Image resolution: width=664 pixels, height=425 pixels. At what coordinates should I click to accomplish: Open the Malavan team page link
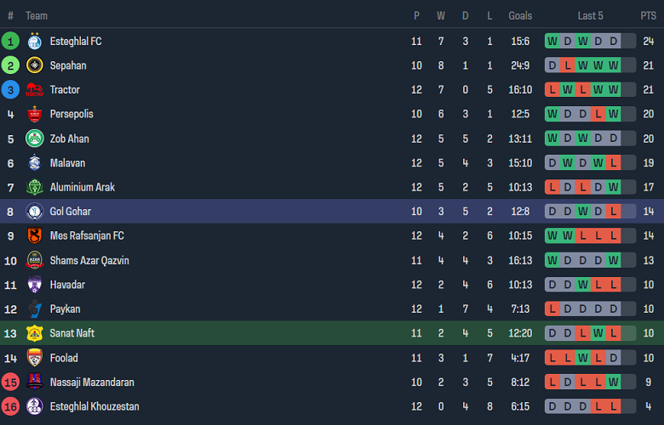click(x=67, y=163)
